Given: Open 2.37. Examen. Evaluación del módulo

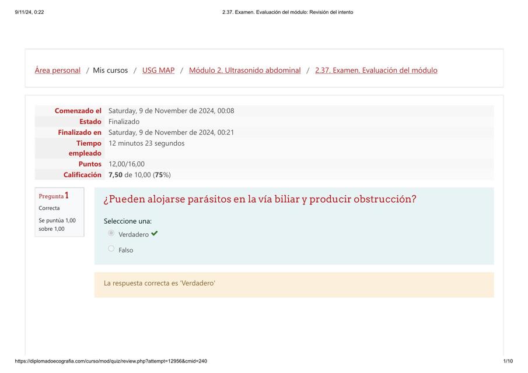Looking at the screenshot, I should tap(376, 69).
